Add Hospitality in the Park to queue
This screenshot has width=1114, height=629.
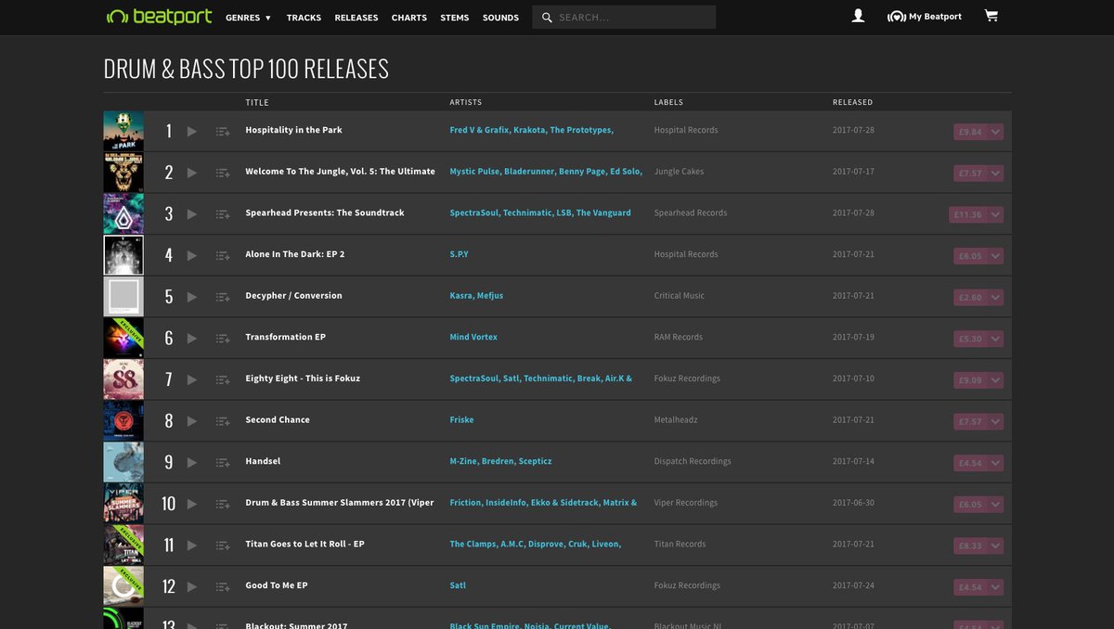tap(223, 132)
